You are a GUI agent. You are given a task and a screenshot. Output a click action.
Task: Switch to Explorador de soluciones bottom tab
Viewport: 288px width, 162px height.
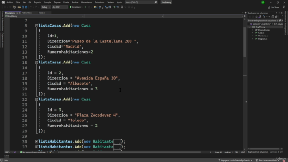coord(258,152)
